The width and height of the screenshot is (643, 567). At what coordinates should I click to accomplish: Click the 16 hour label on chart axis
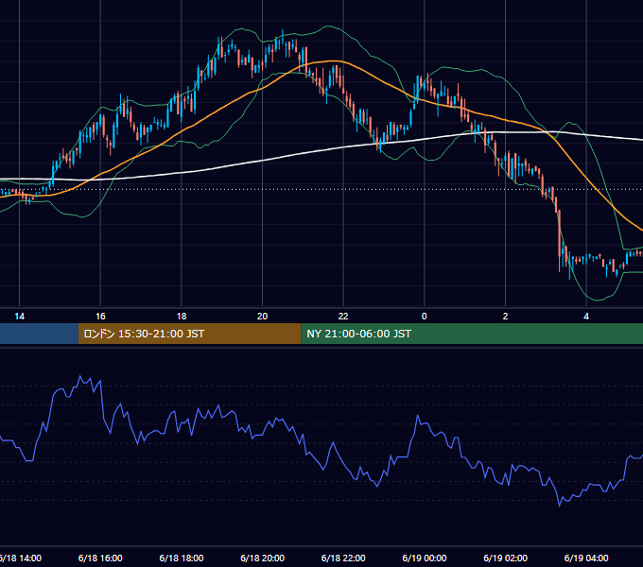click(x=100, y=317)
